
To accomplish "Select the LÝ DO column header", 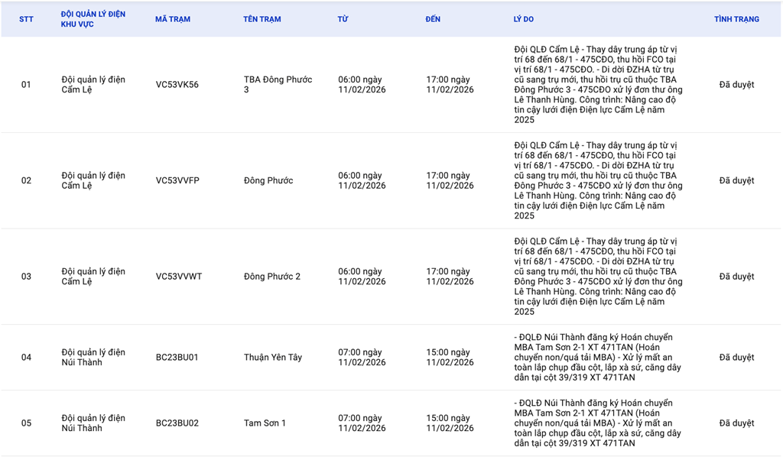I will (524, 19).
